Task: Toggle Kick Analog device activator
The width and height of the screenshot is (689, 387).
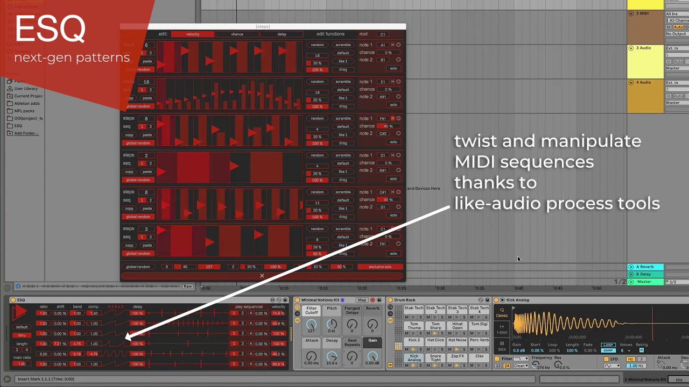Action: 496,300
